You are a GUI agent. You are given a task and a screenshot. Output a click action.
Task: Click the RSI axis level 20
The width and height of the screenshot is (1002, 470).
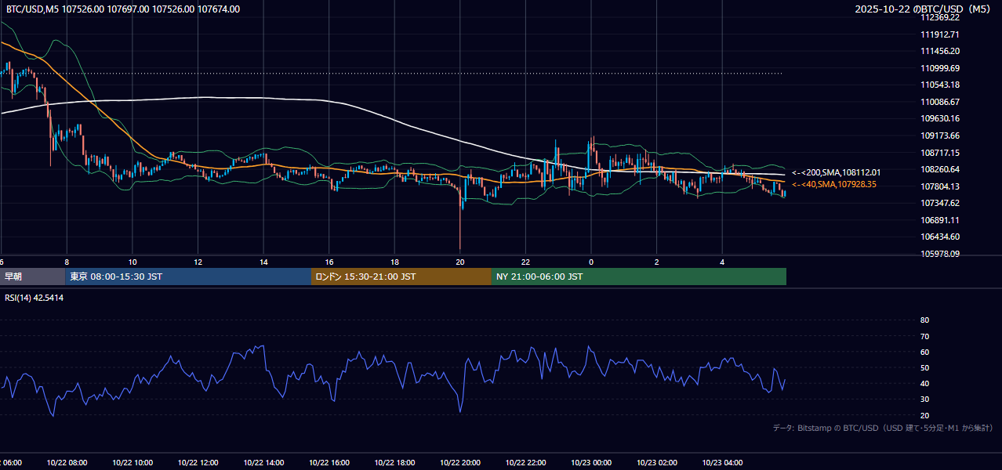coord(924,415)
